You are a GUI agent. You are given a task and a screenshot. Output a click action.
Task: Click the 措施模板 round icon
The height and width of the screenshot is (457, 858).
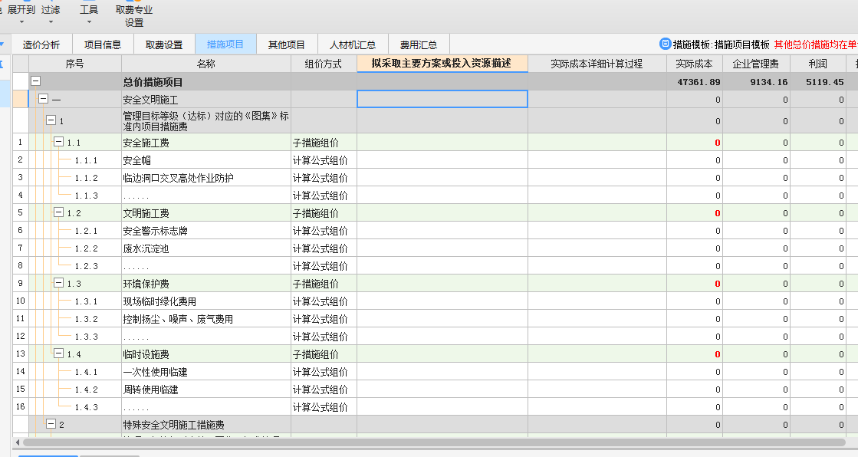tap(665, 44)
